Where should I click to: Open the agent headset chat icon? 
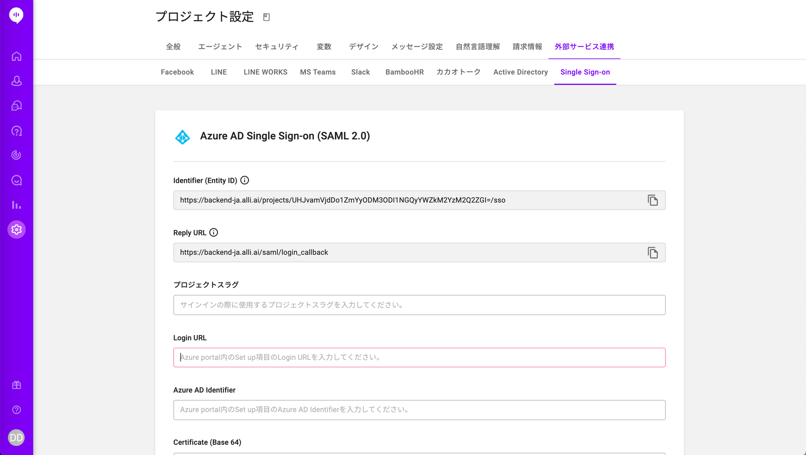[x=17, y=106]
